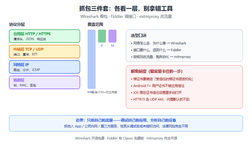Select the 覆盖范围 heading
The image size is (252, 145).
[95, 24]
